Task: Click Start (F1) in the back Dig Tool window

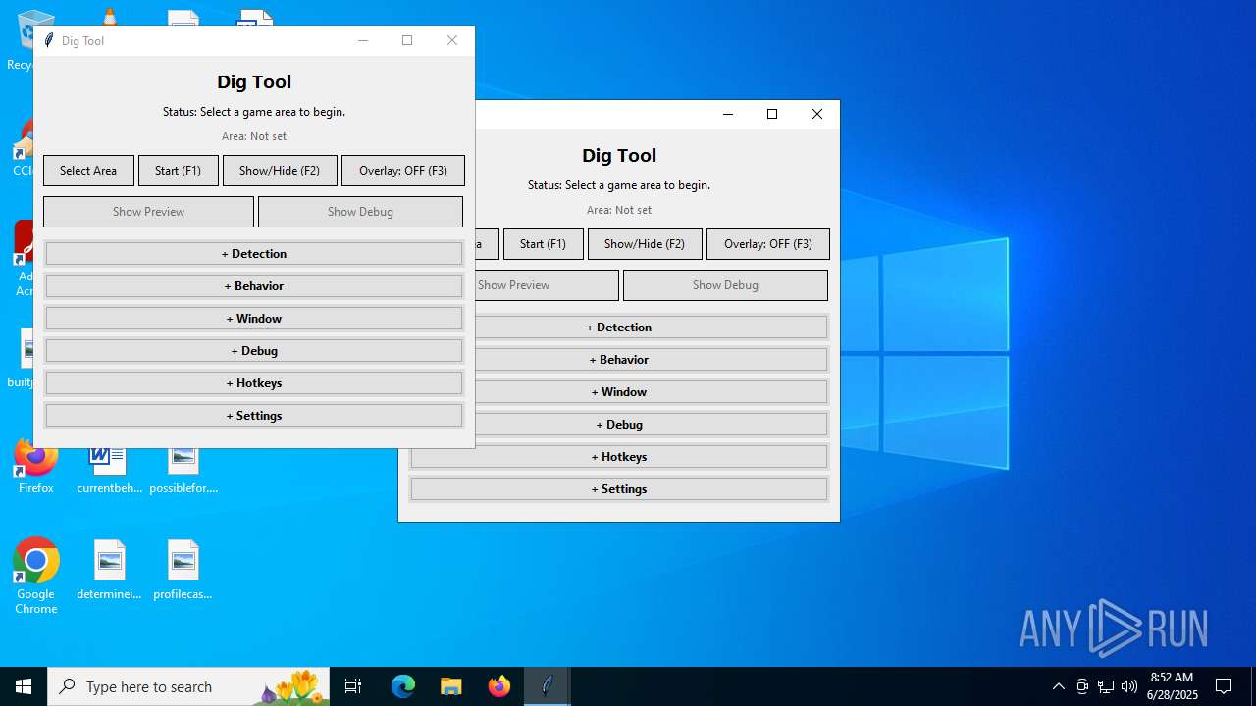Action: coord(543,244)
